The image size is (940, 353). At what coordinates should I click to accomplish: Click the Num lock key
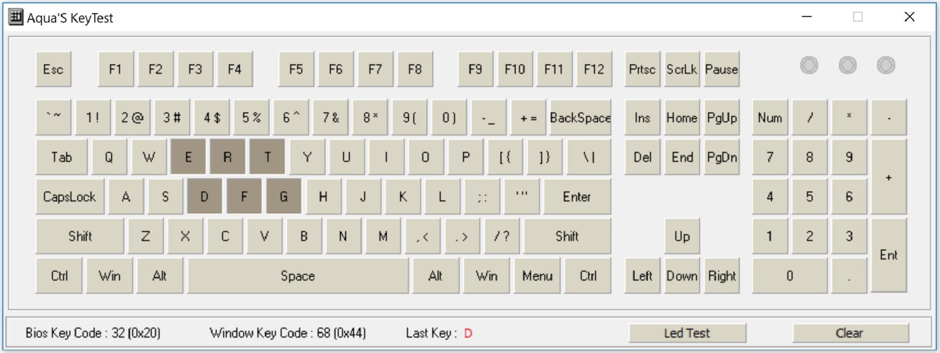[770, 117]
